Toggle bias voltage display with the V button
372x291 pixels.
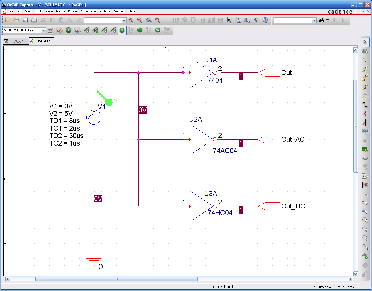(122, 30)
